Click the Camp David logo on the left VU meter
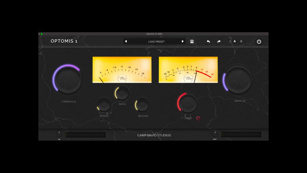 click(x=122, y=78)
